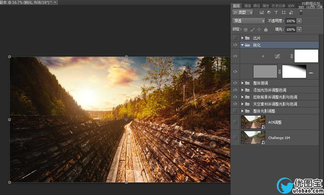The width and height of the screenshot is (324, 195).
Task: Switch to the 属性 tab
Action: (x=266, y=6)
